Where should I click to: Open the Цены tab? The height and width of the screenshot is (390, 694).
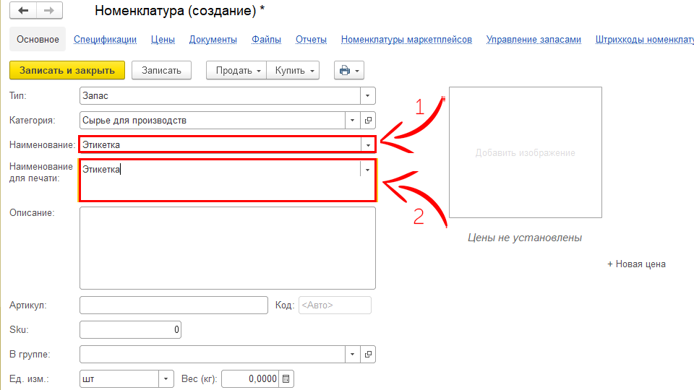(163, 40)
